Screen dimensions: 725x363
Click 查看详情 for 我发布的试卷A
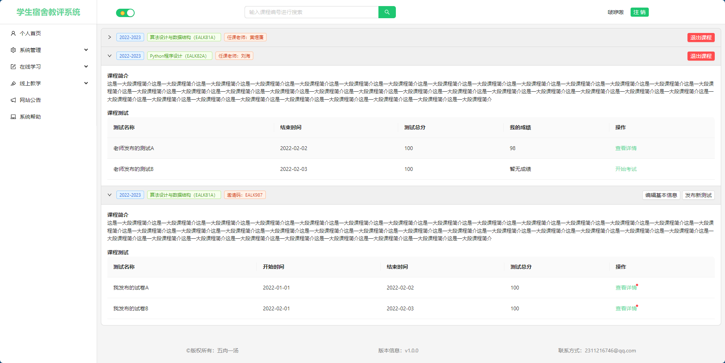tap(626, 288)
